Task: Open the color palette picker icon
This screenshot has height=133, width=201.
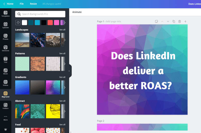Action: (x=18, y=23)
